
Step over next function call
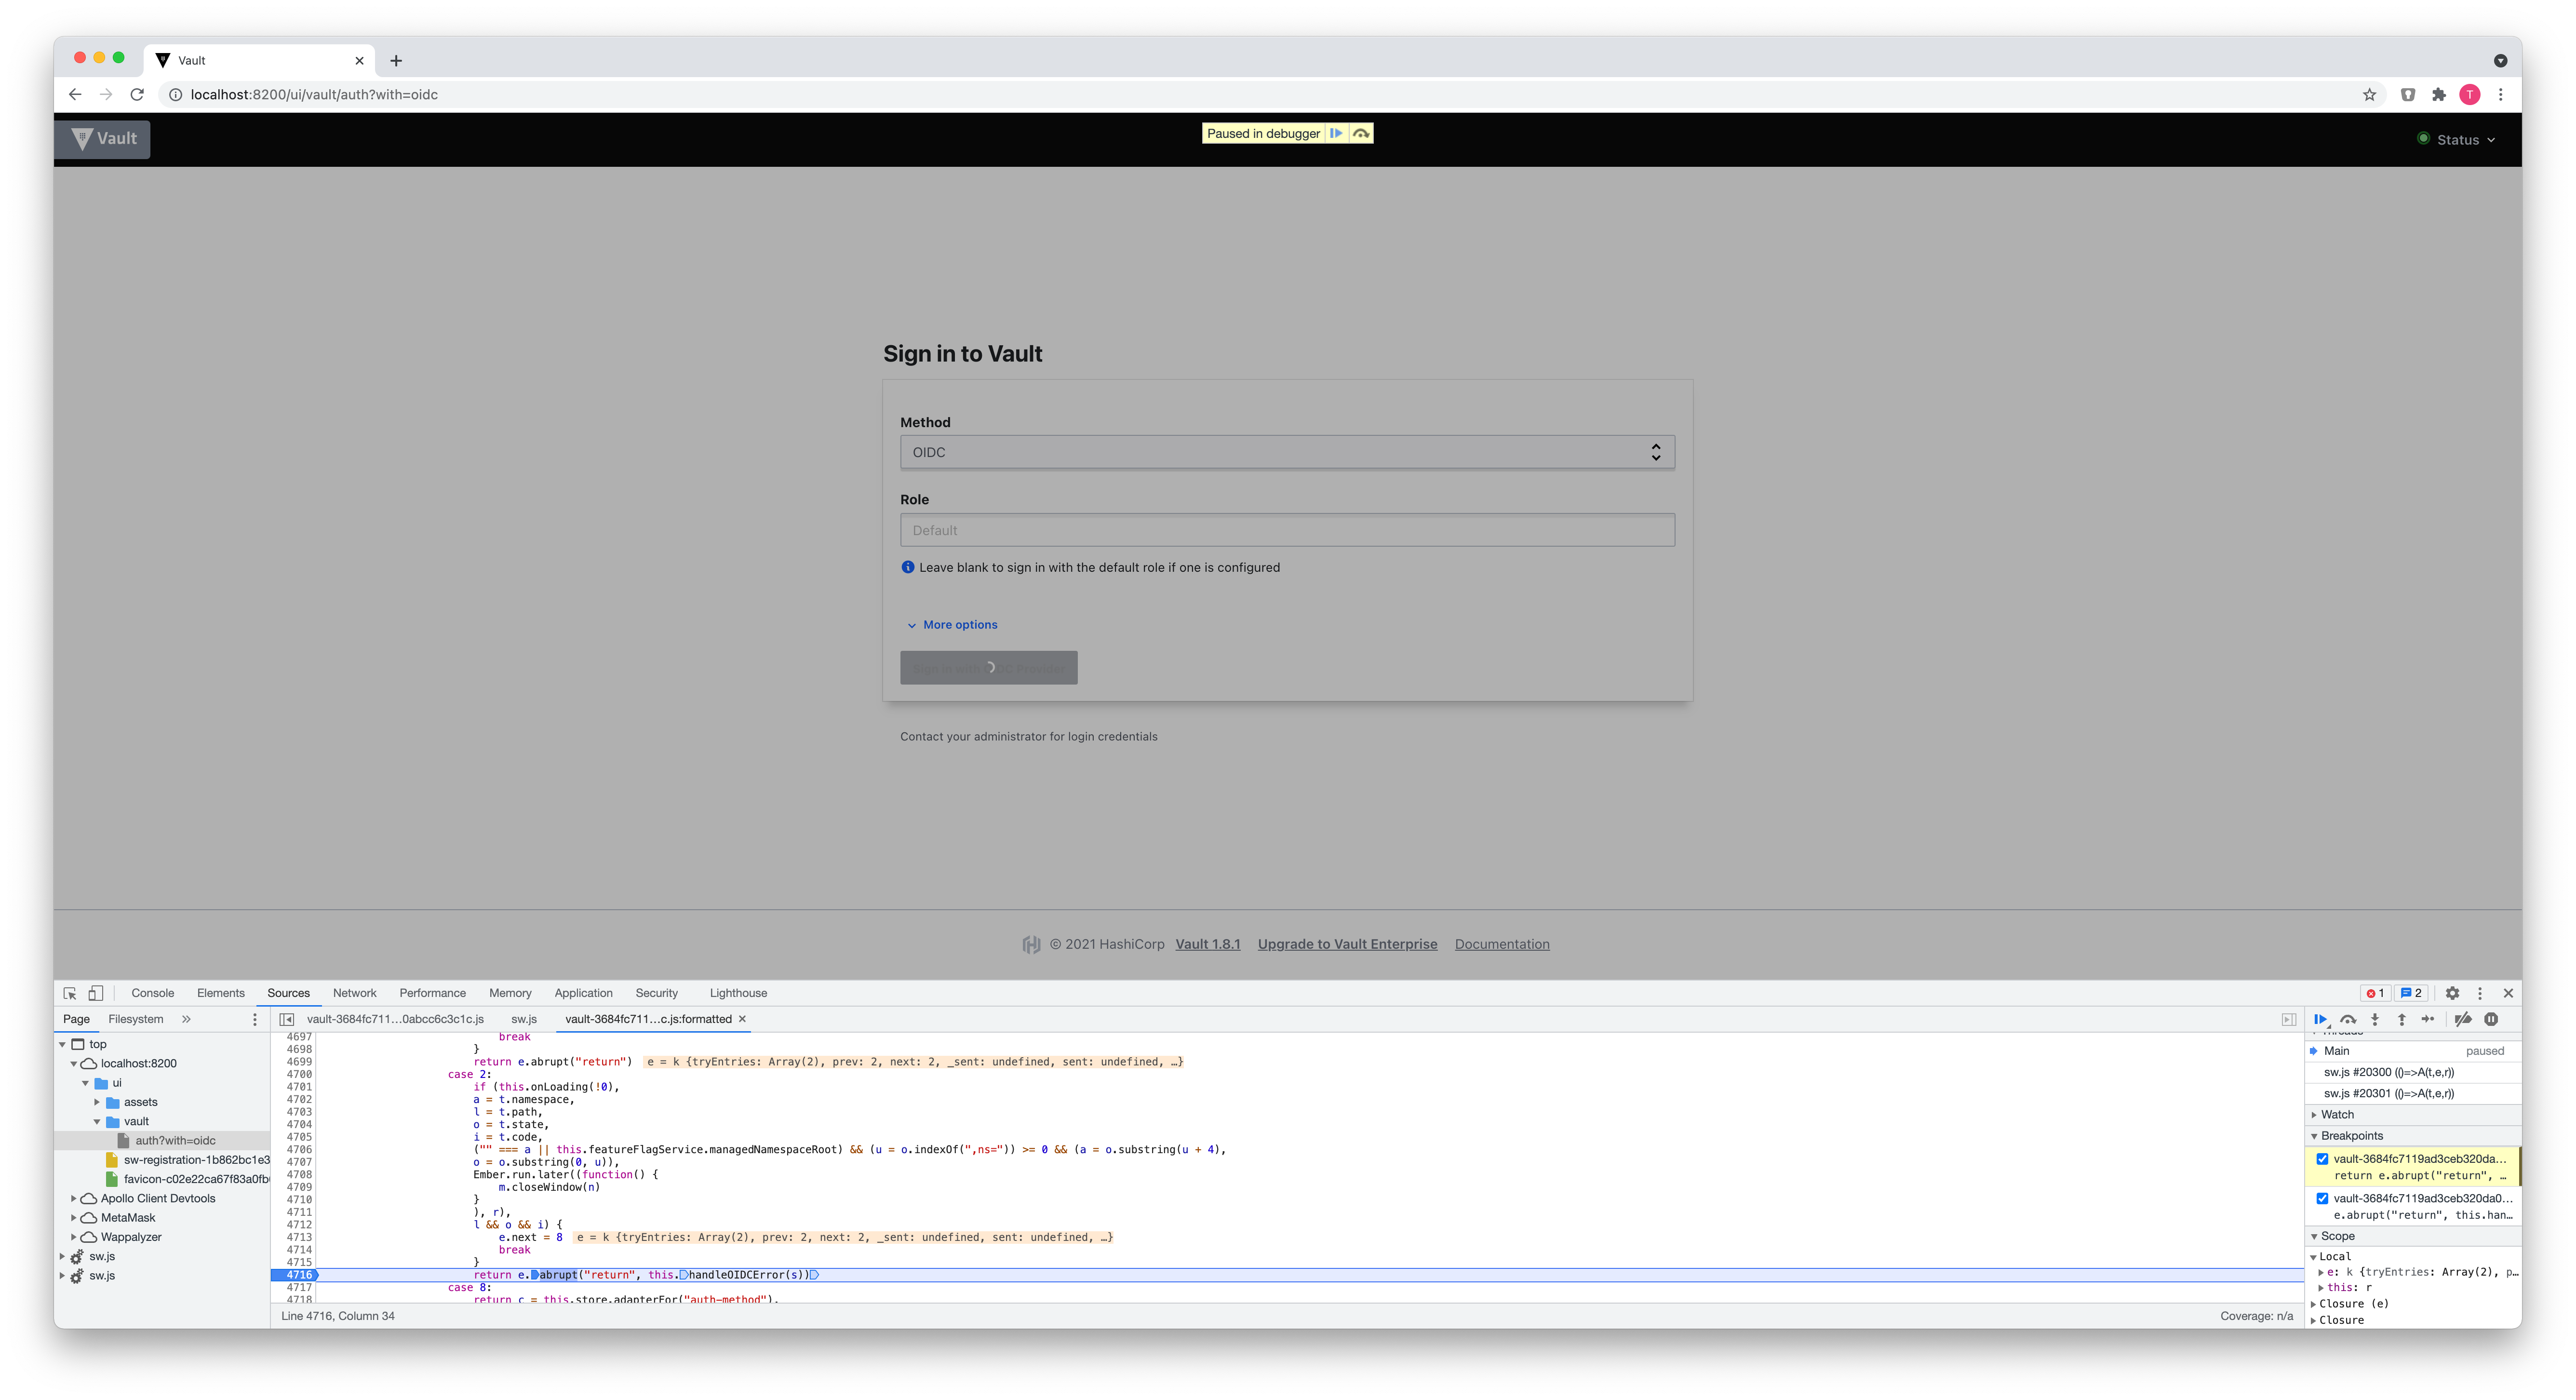click(x=2349, y=1019)
